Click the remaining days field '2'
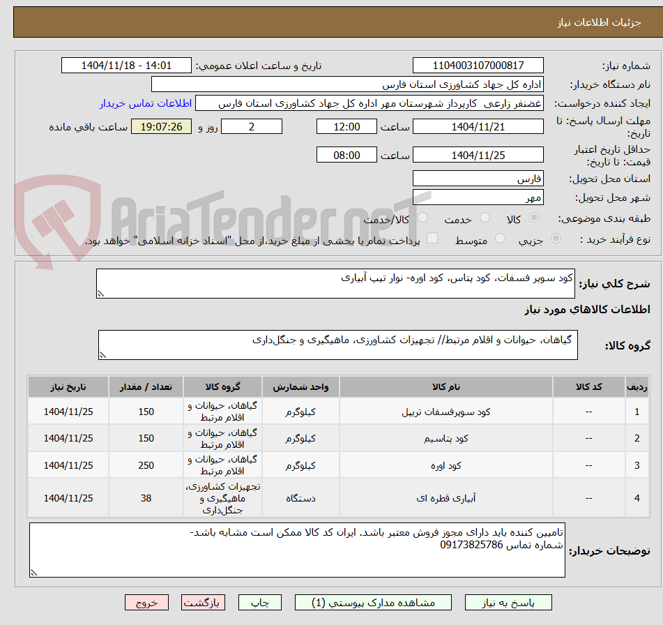The height and width of the screenshot is (625, 663). 252,126
